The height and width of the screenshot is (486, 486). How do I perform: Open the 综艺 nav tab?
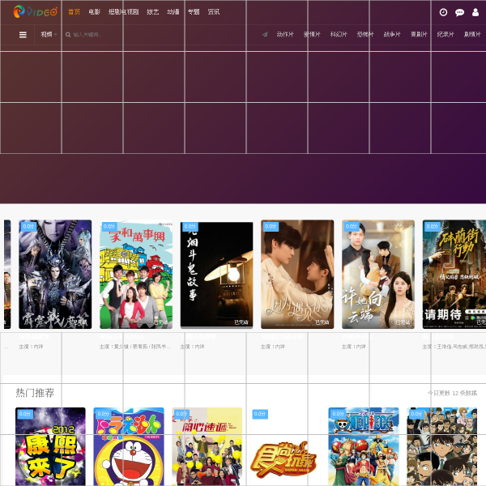[x=152, y=12]
